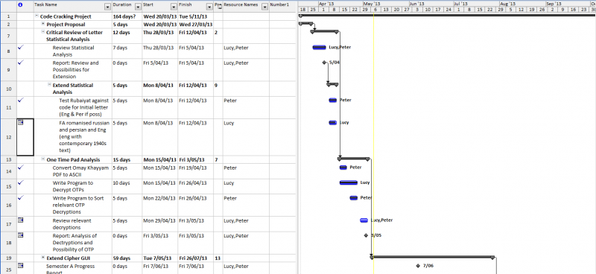Expand the Extend Cipher GUI summary task
The image size is (596, 274).
tap(43, 258)
